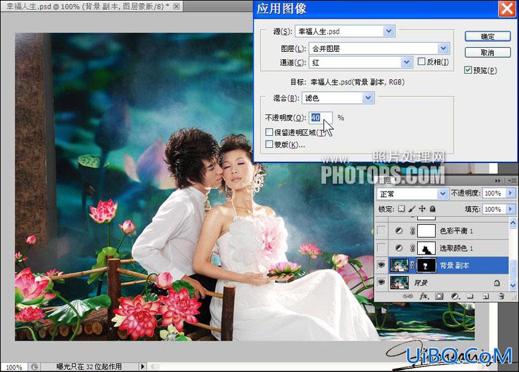Open 图层 layer dropdown in dialog
519x372 pixels.
point(443,49)
